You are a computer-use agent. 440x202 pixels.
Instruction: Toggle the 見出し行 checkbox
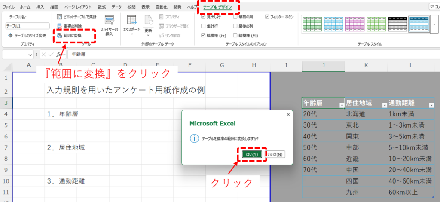click(x=204, y=17)
